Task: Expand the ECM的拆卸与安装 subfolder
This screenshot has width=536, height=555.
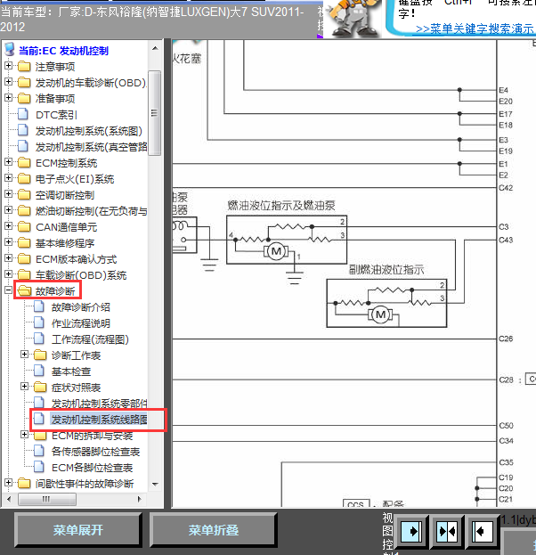Action: tap(24, 435)
